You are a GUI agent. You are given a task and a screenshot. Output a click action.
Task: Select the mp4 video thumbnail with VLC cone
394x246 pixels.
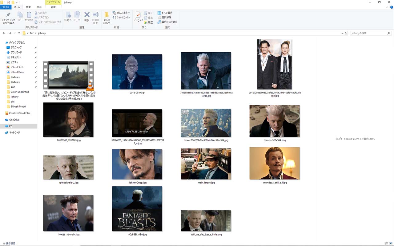pyautogui.click(x=68, y=75)
